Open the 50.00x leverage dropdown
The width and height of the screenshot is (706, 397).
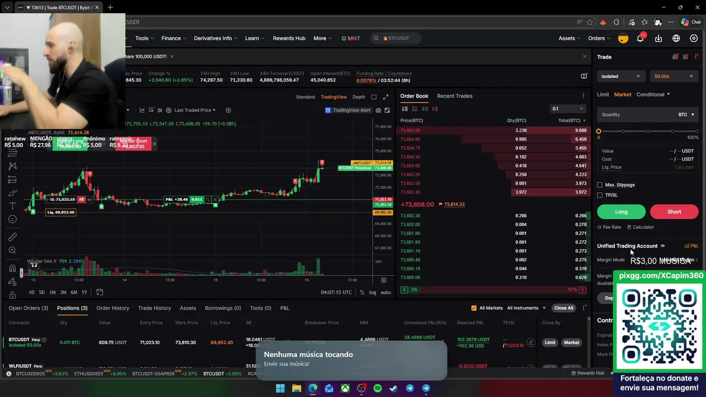675,77
